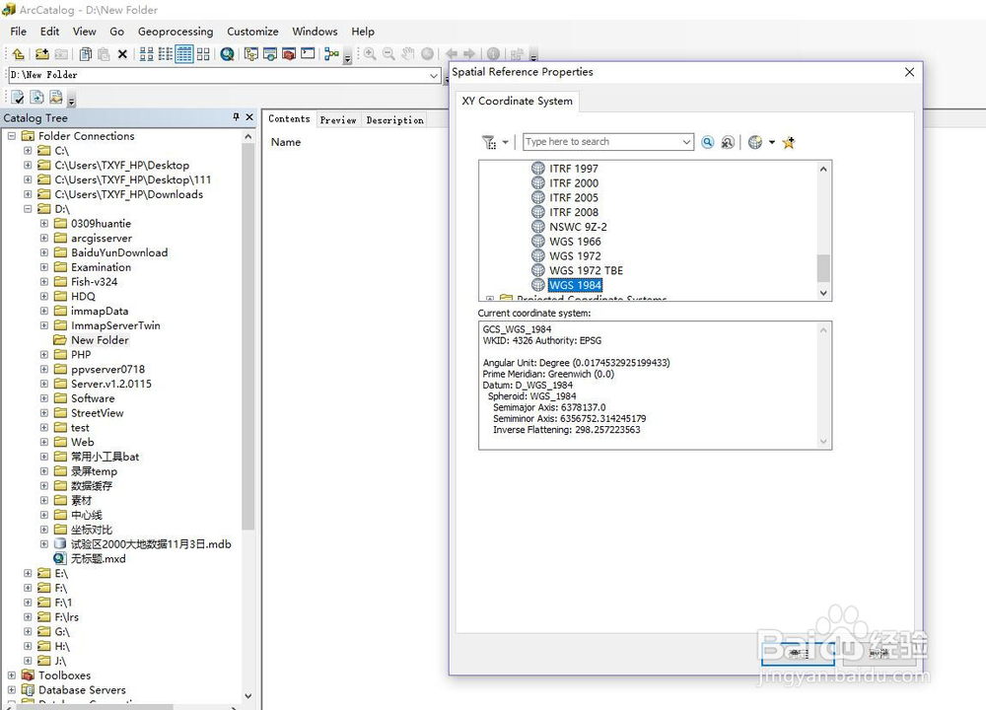This screenshot has height=710, width=986.
Task: Collapse the Folder Connections node
Action: (x=11, y=136)
